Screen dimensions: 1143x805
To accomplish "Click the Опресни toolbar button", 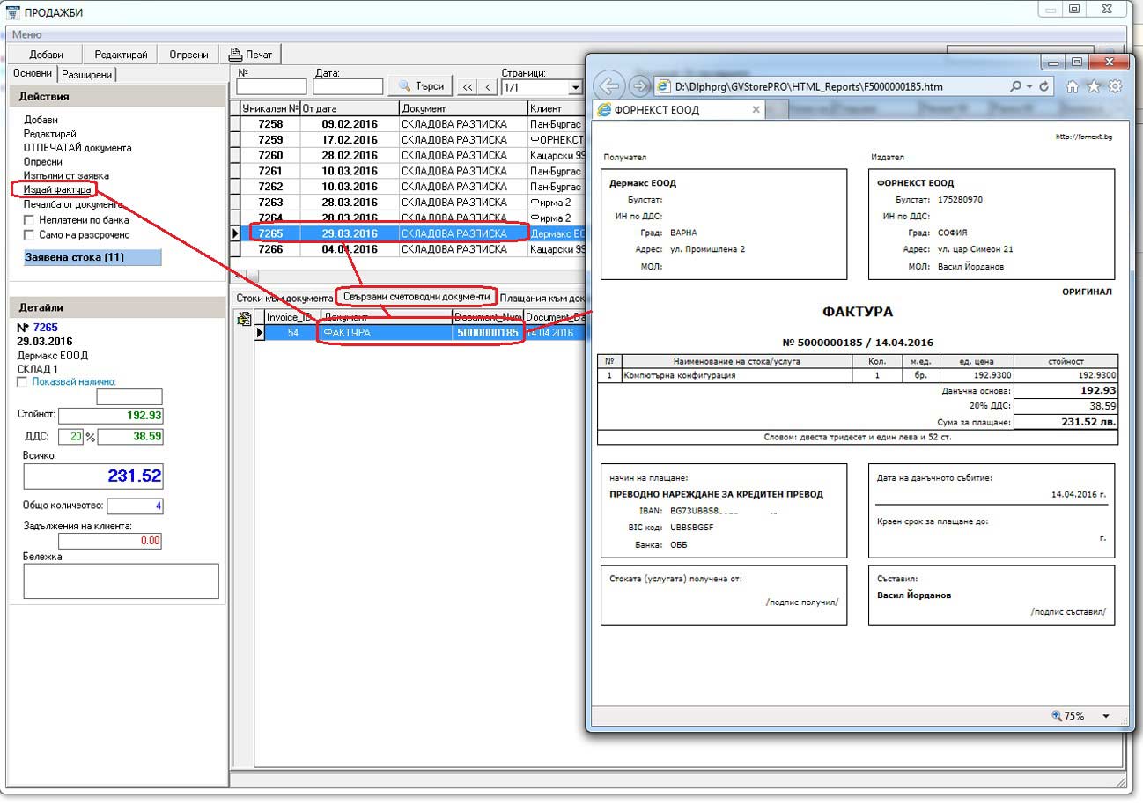I will [188, 55].
